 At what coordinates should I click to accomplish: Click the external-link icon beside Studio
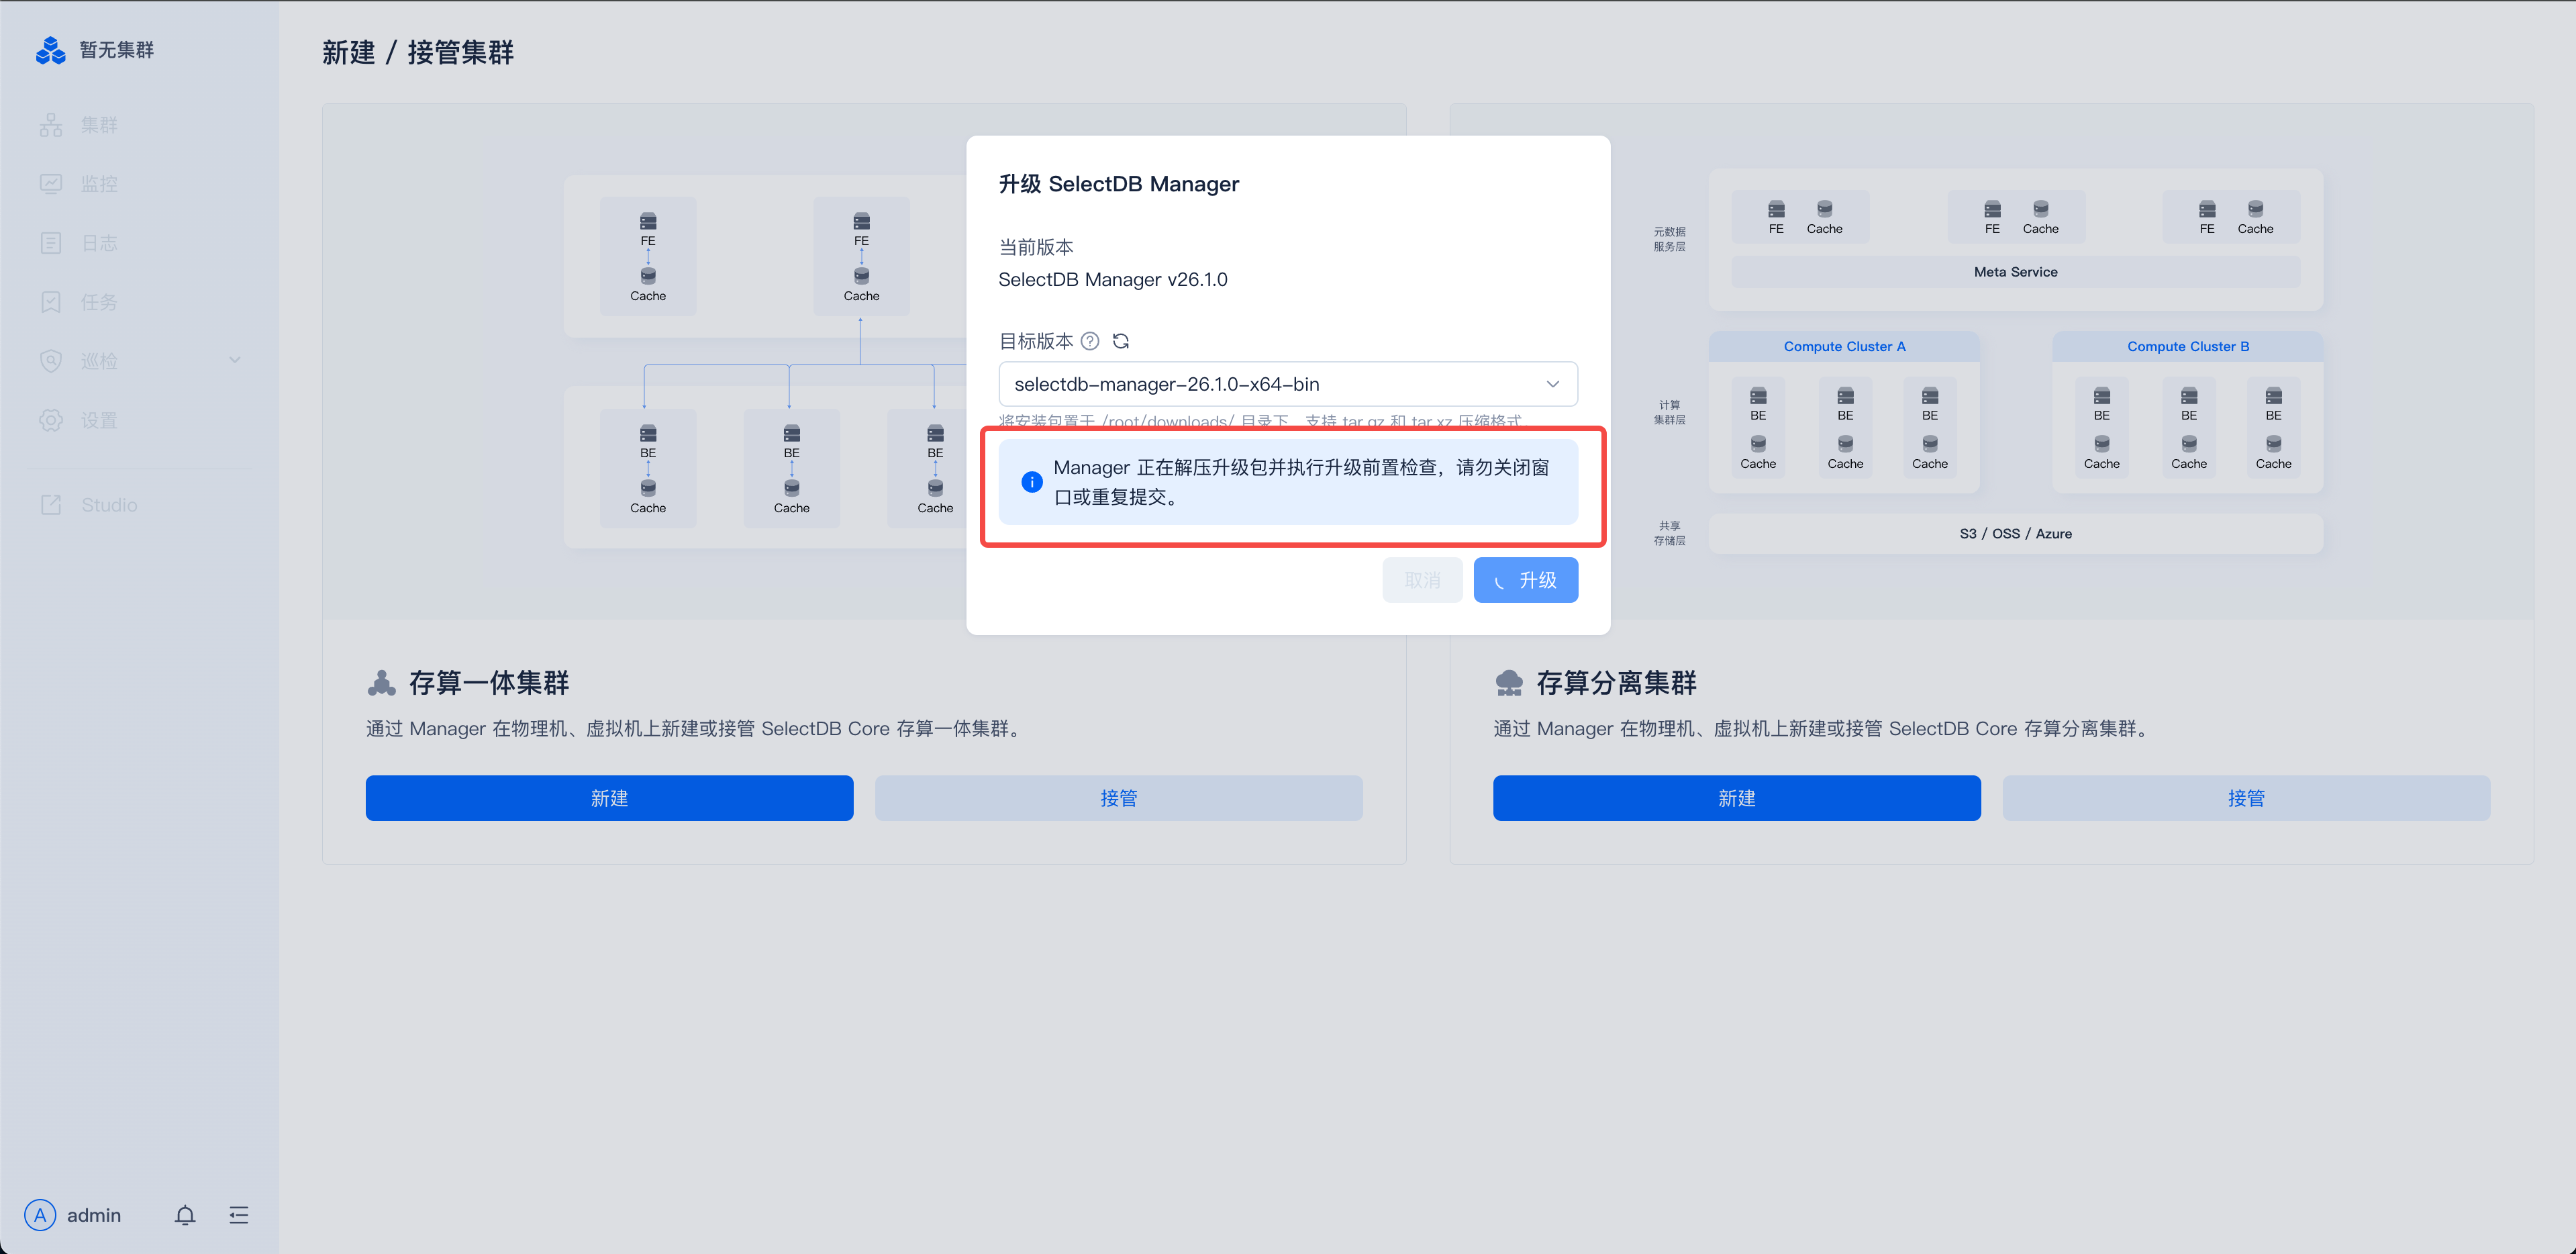pos(51,505)
